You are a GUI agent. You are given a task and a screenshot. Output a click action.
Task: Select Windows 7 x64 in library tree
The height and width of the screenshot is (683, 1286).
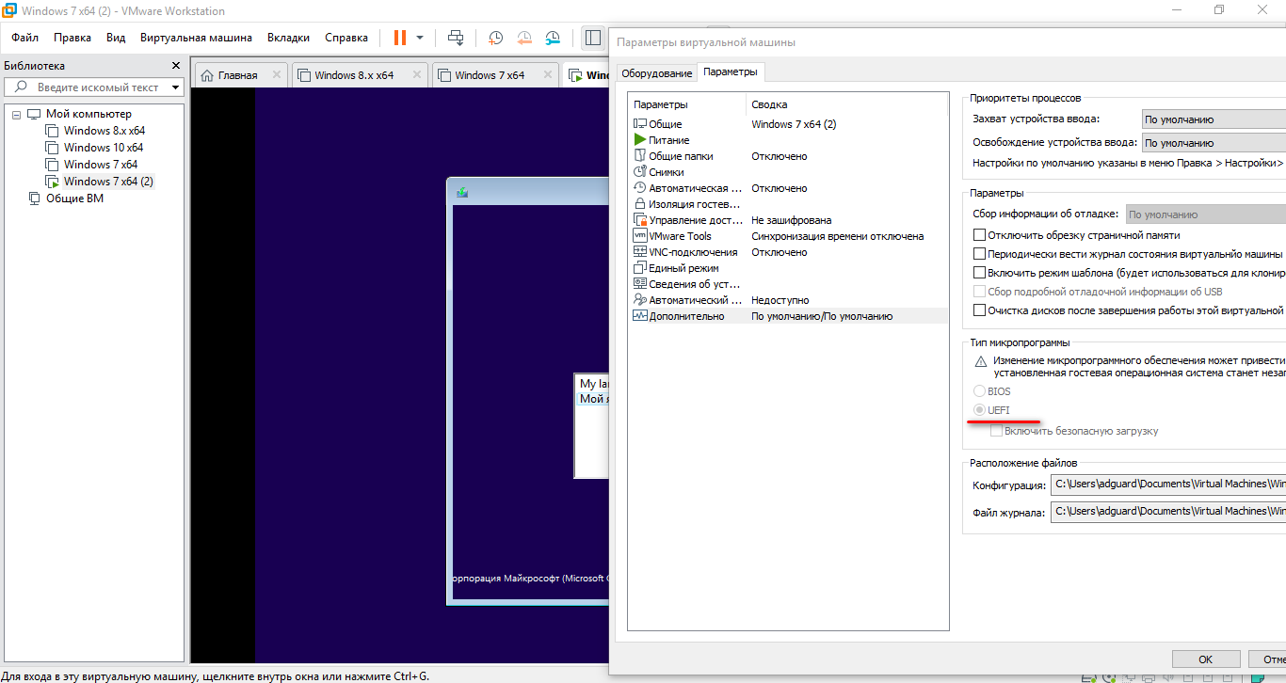[x=101, y=165]
